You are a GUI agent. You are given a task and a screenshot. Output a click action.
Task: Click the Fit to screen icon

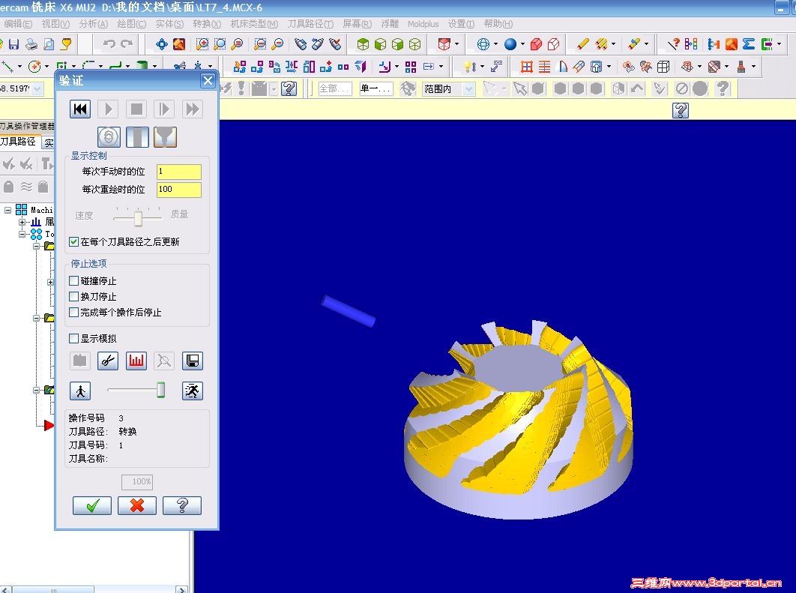pos(162,44)
